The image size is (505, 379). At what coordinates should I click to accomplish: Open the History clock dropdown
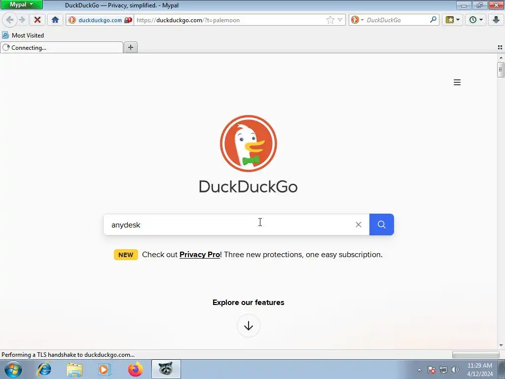coord(476,20)
